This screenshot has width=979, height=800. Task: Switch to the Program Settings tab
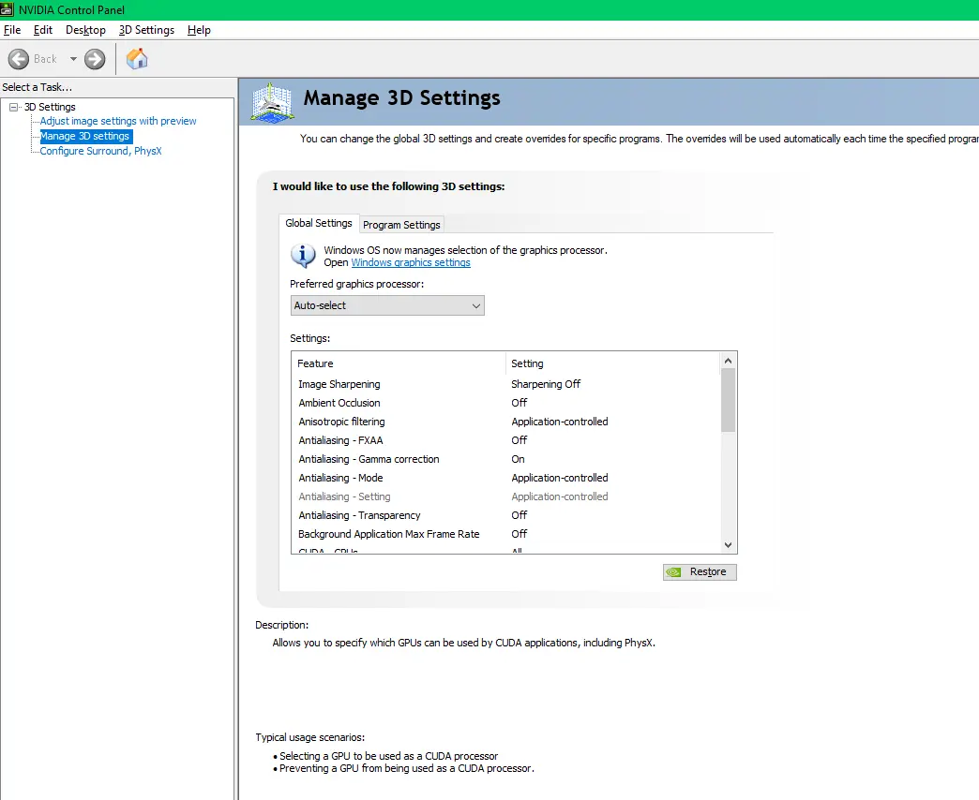(401, 225)
